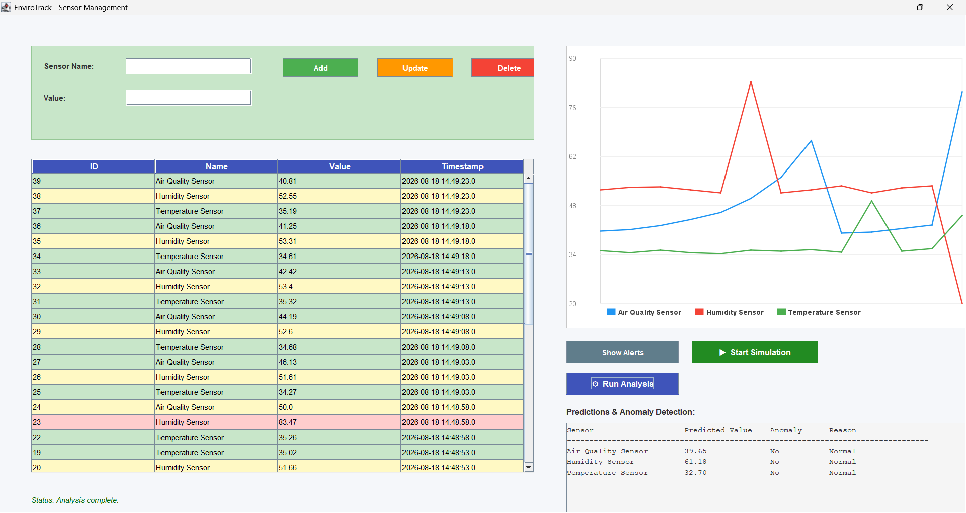This screenshot has width=966, height=513.
Task: Click the Humidity Sensor legend label
Action: click(735, 312)
